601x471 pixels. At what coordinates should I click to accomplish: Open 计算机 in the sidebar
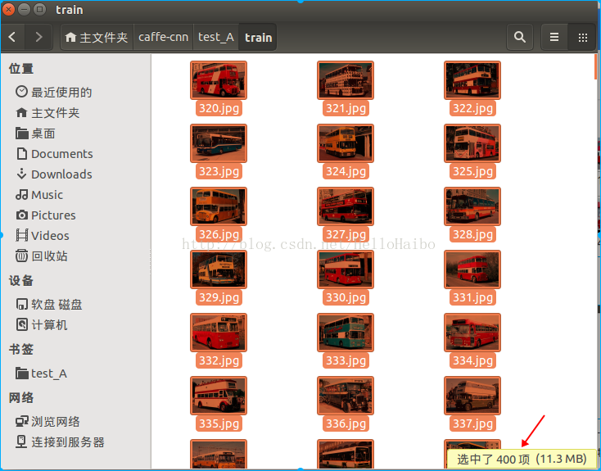click(x=76, y=325)
